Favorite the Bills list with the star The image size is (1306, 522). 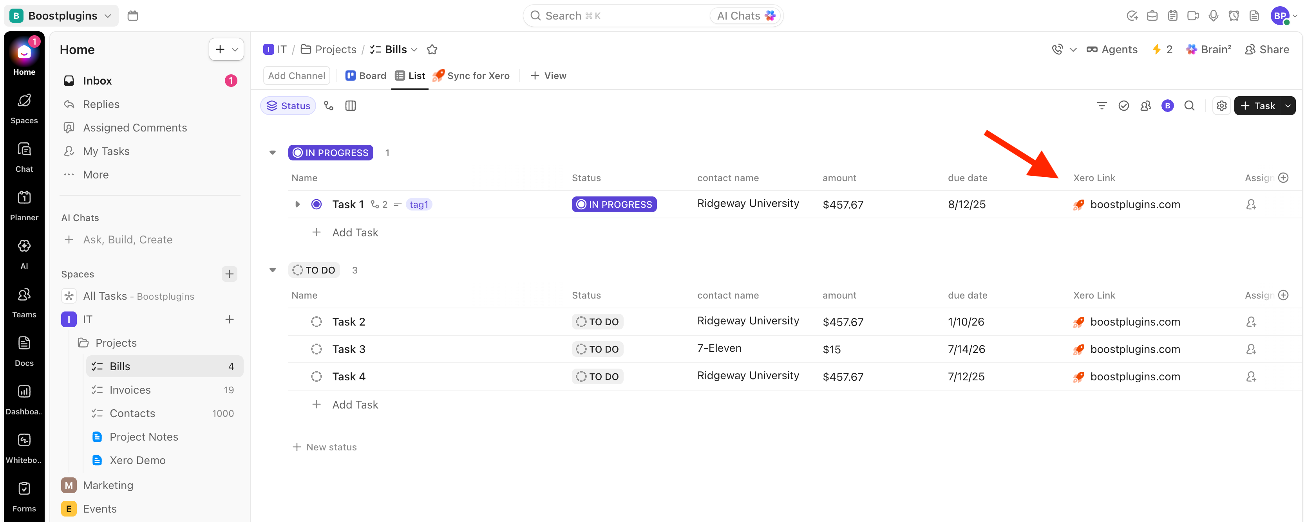click(x=432, y=50)
